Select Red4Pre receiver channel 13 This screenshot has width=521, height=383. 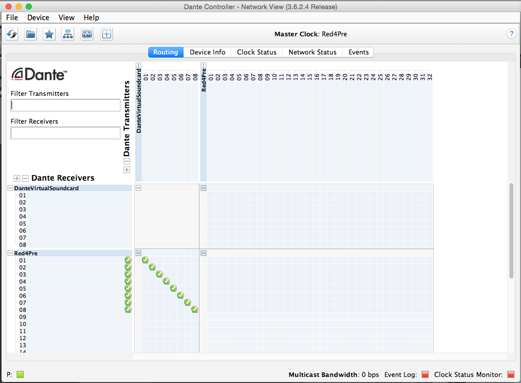[x=23, y=345]
